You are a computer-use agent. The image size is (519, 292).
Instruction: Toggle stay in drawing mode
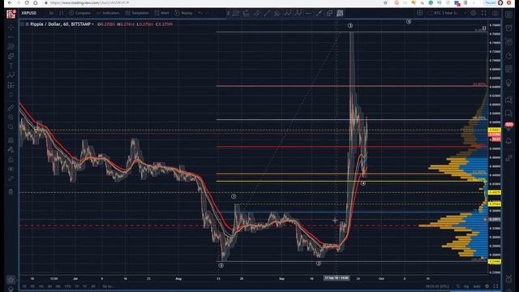[x=11, y=149]
